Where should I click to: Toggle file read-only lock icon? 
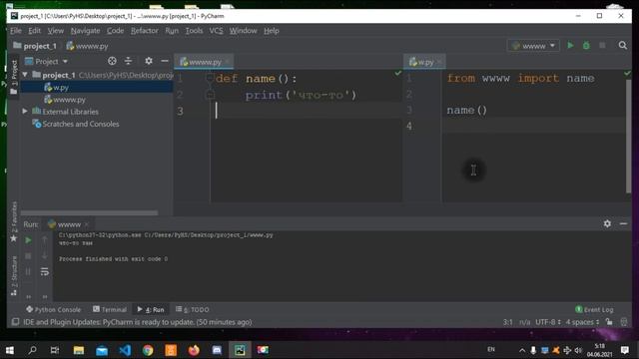pyautogui.click(x=609, y=322)
